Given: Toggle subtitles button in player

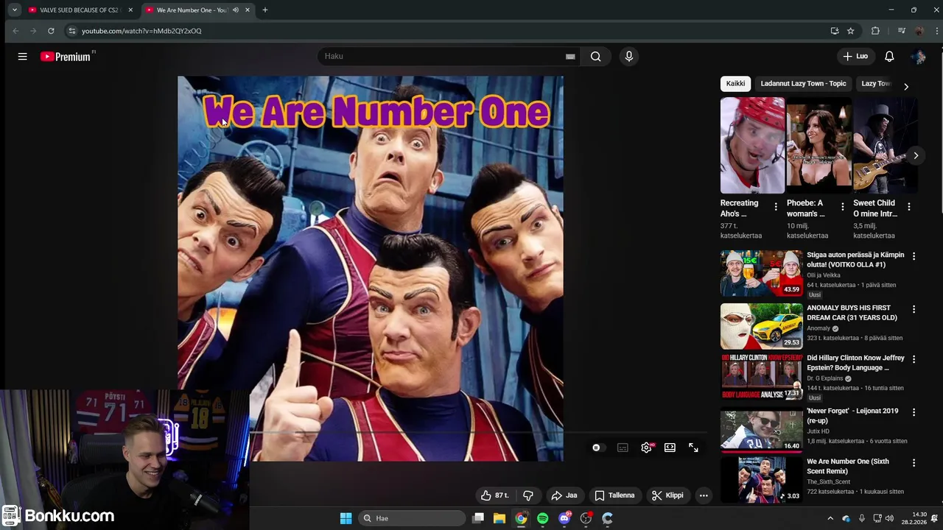Looking at the screenshot, I should [623, 448].
